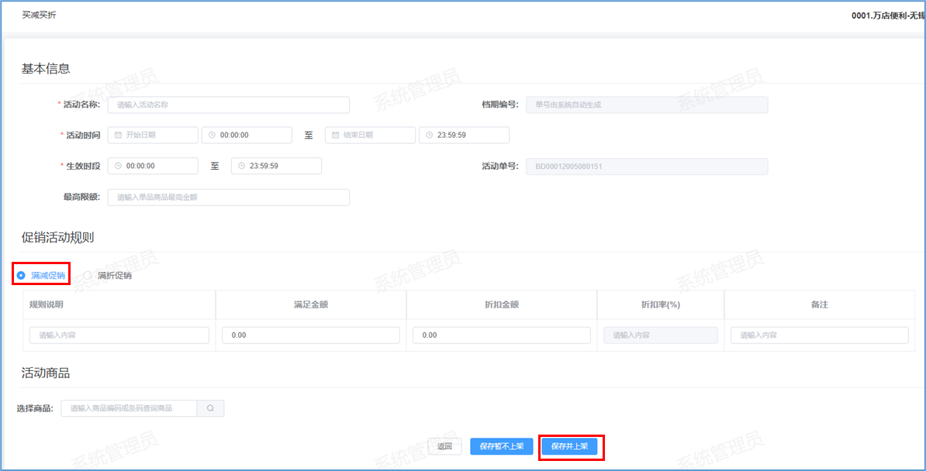
Task: Click the 折扣率(%) column header
Action: 660,304
